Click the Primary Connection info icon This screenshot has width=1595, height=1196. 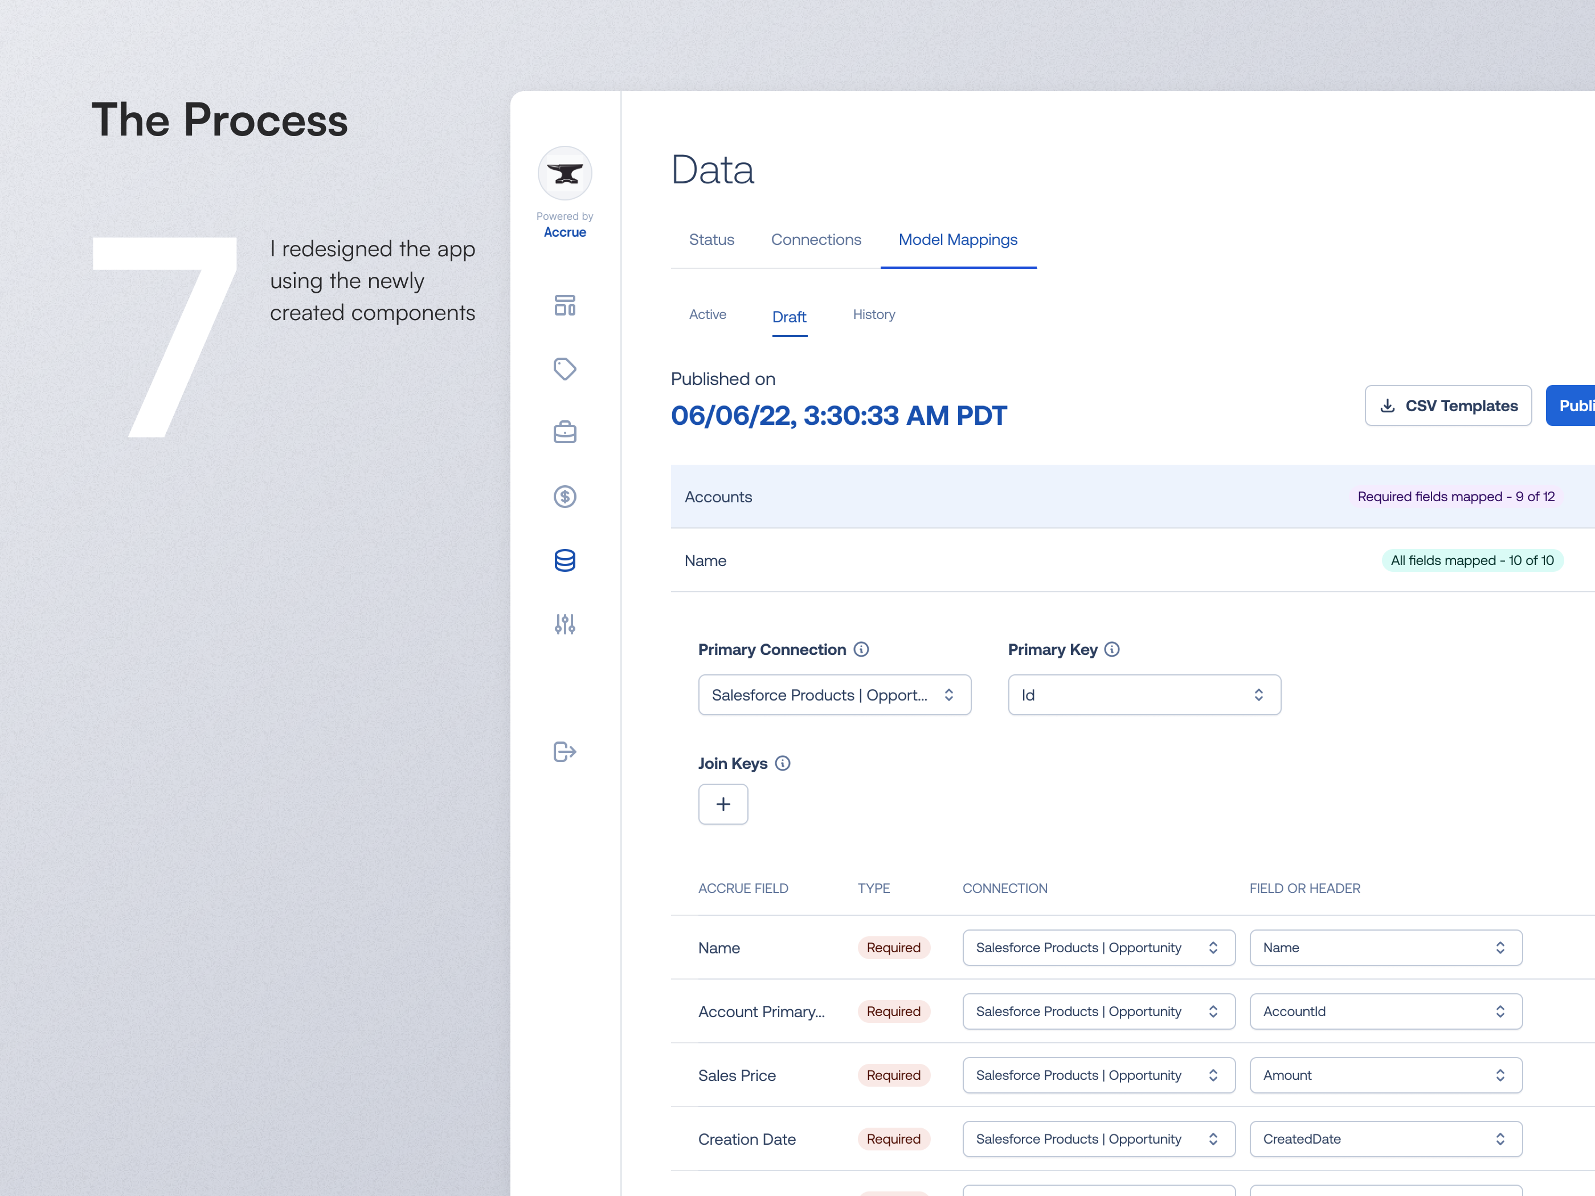(x=862, y=649)
